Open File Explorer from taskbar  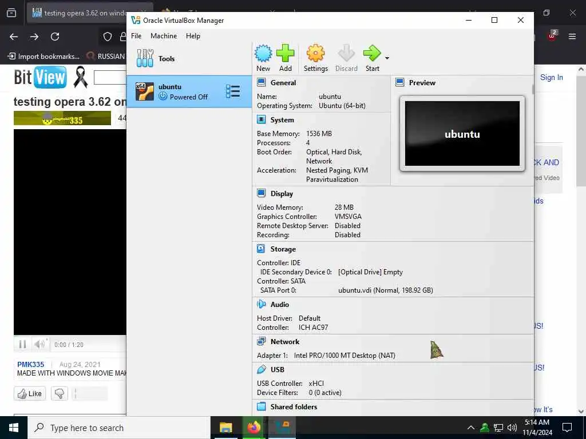225,428
